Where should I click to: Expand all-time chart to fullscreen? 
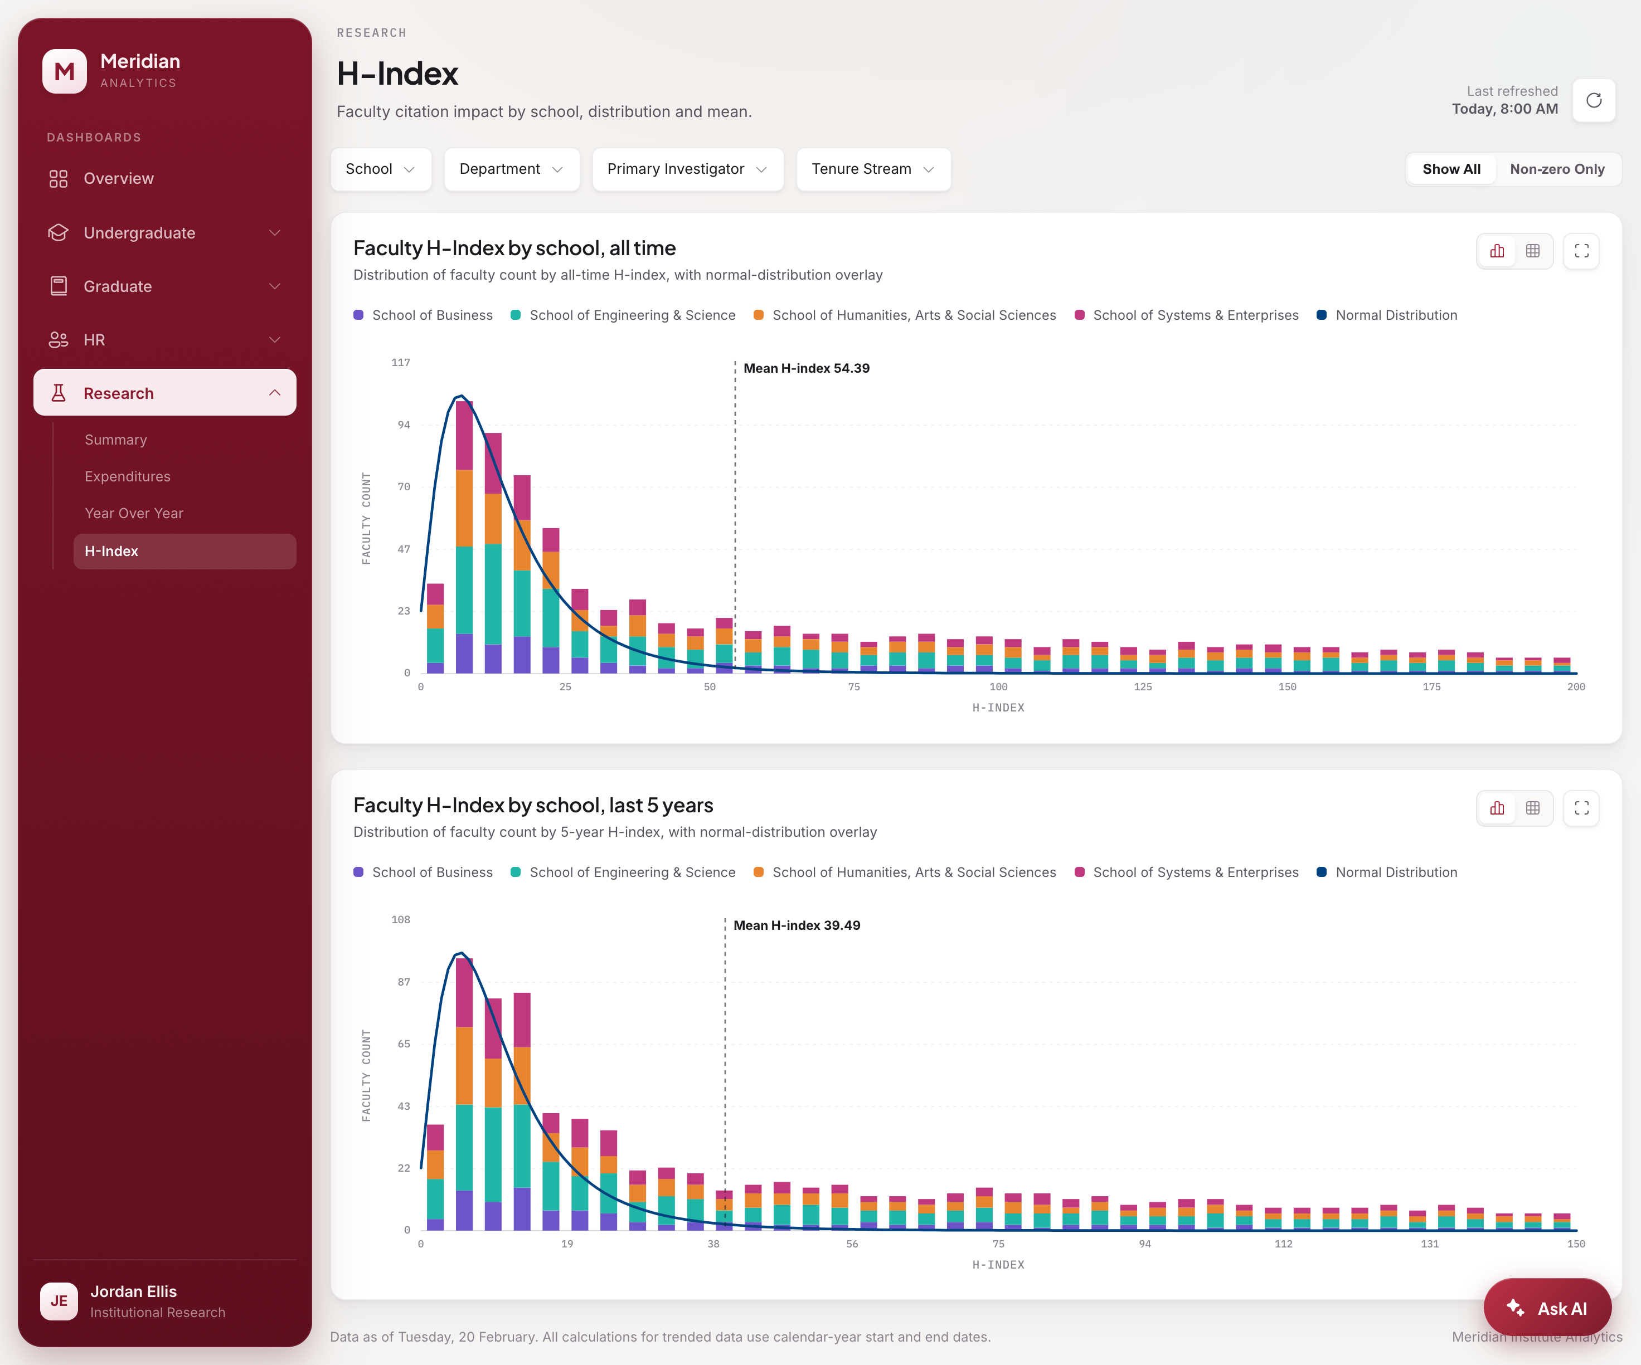pyautogui.click(x=1581, y=251)
